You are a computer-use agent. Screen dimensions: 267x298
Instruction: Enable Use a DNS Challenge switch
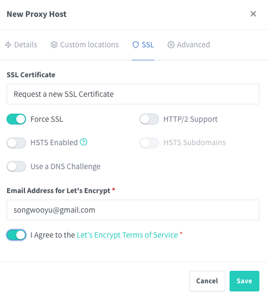(16, 166)
